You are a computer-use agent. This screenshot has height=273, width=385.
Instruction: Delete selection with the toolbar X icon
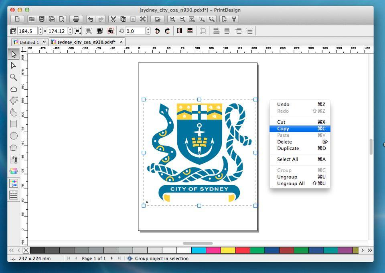143,19
